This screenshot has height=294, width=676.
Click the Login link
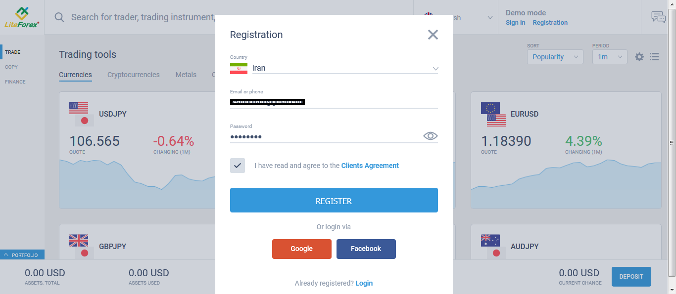[364, 283]
